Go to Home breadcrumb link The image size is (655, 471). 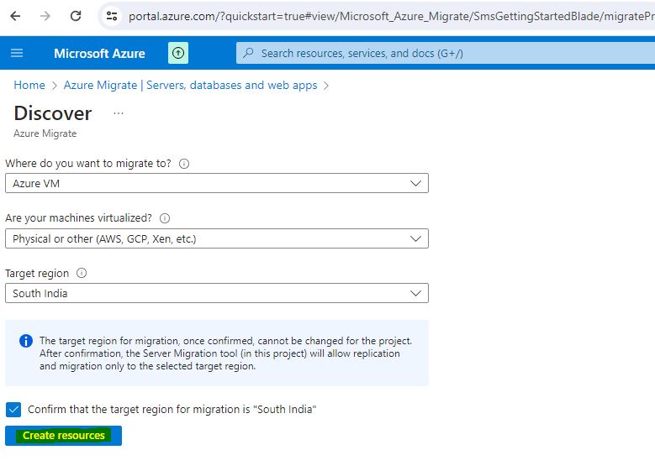coord(29,85)
